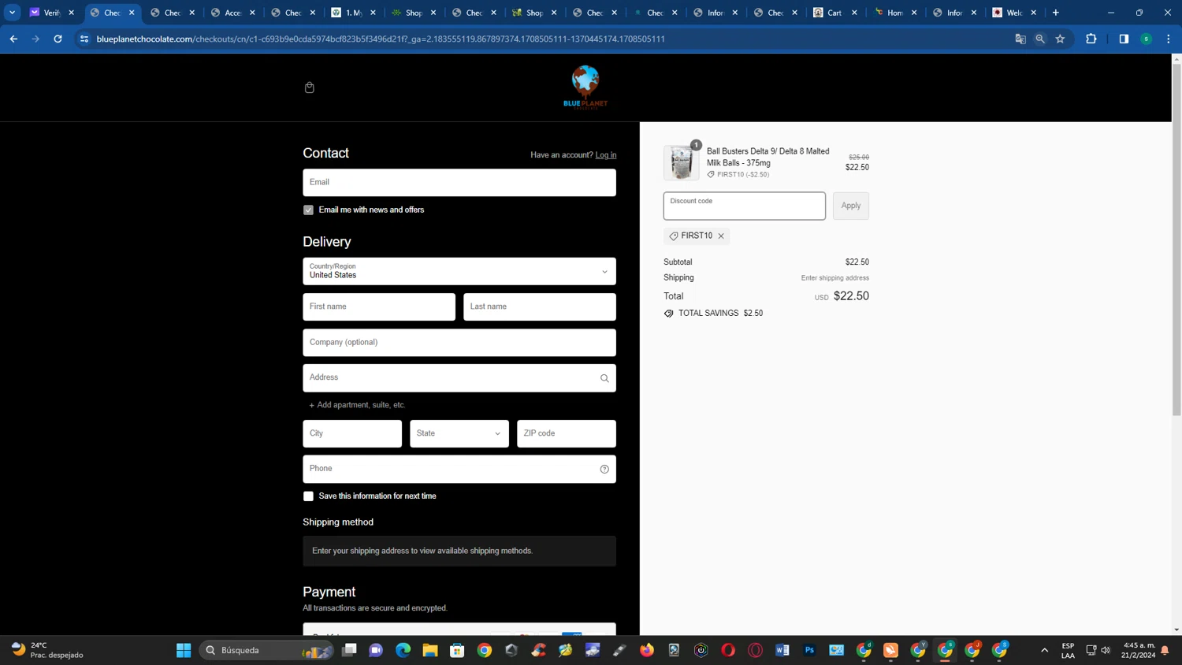The image size is (1182, 665).
Task: Click the Last name field
Action: [540, 306]
